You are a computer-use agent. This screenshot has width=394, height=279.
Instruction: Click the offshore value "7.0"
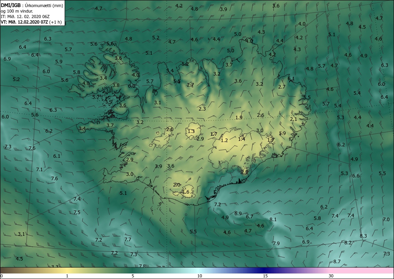point(386,220)
